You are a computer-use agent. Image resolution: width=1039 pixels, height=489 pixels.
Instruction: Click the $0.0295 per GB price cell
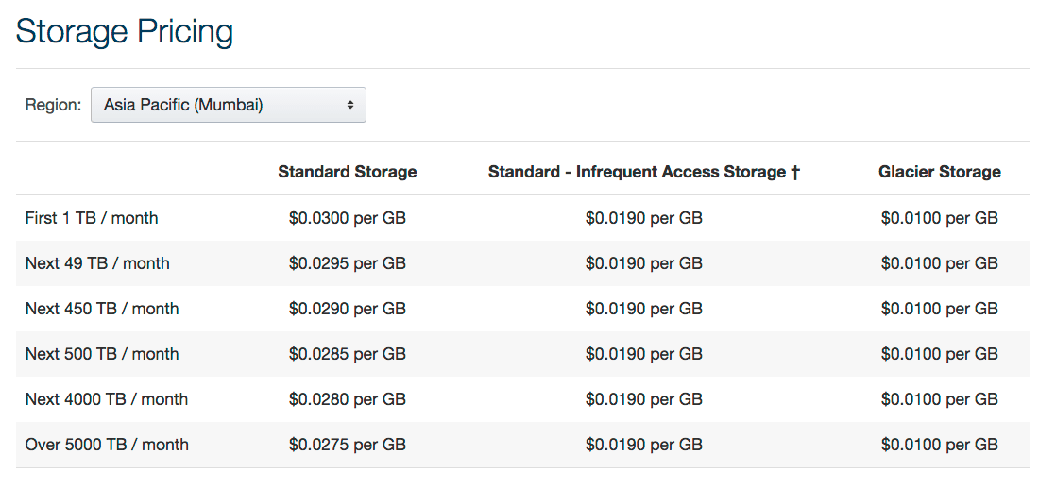pos(347,263)
